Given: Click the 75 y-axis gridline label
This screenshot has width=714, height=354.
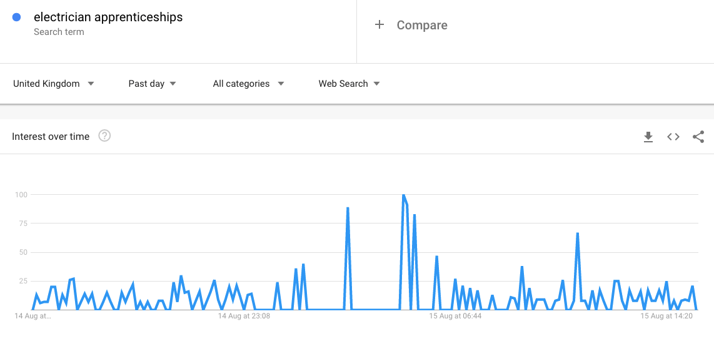Looking at the screenshot, I should tap(21, 224).
